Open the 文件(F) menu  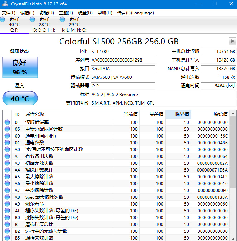point(9,13)
